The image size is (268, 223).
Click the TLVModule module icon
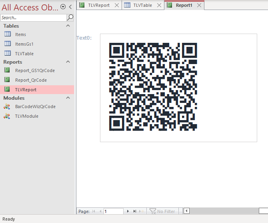[x=7, y=116]
